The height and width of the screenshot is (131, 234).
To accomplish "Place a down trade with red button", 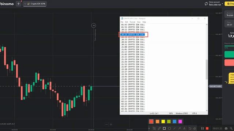I will coord(229,63).
